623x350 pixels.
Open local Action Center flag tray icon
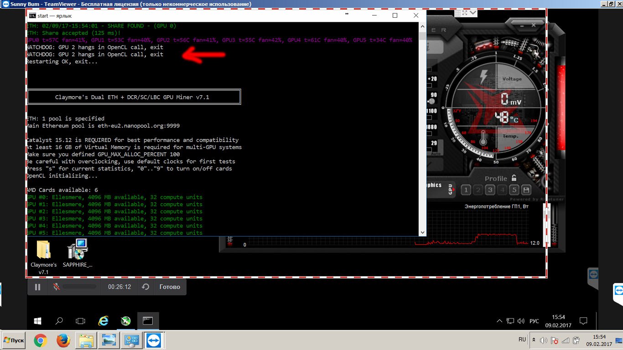coord(555,340)
